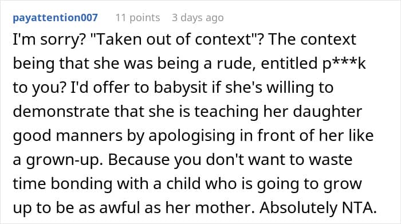Image resolution: width=401 pixels, height=224 pixels.
Task: Click the phrase "Absolutely NTA."
Action: (x=319, y=208)
